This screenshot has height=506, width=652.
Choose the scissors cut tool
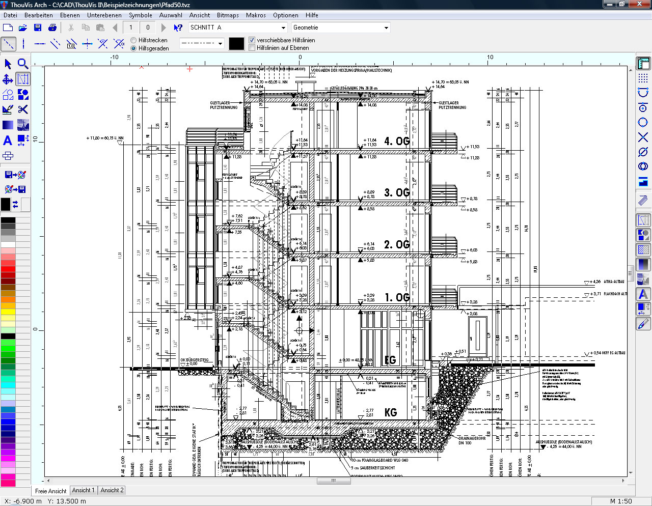23,109
